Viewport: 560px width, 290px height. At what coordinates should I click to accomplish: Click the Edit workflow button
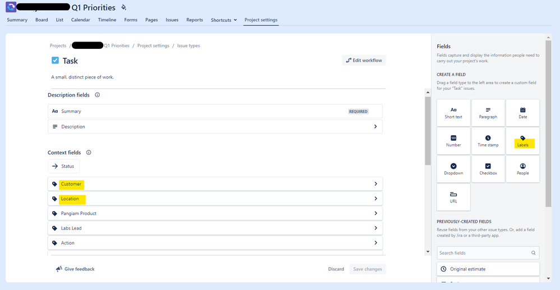pyautogui.click(x=364, y=61)
